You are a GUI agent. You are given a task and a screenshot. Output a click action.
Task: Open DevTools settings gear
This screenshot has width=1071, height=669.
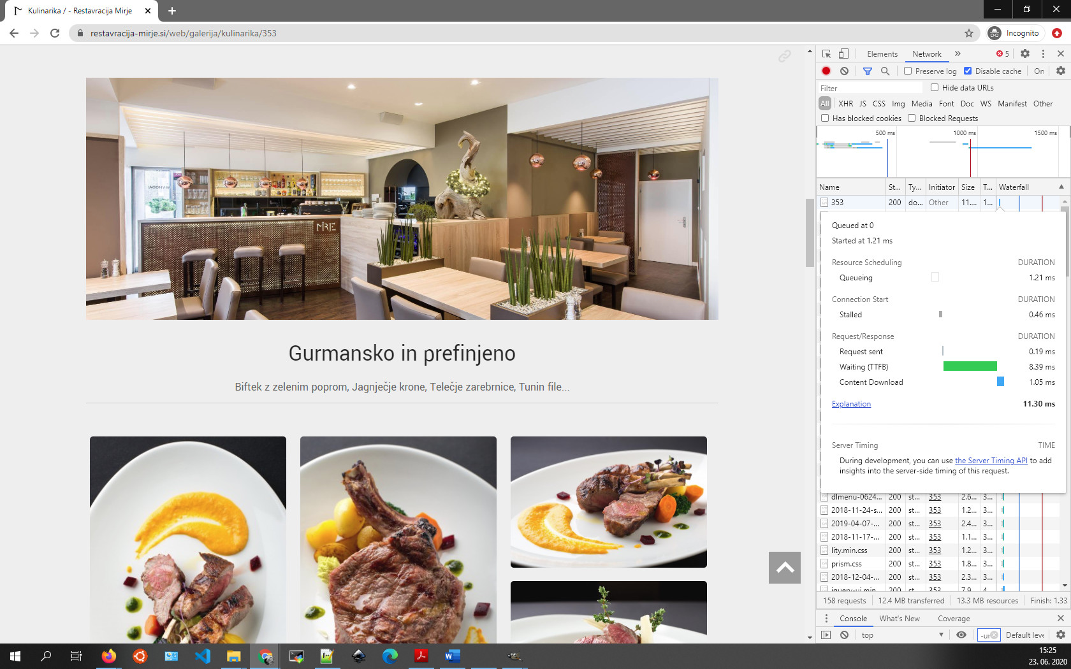[1025, 54]
